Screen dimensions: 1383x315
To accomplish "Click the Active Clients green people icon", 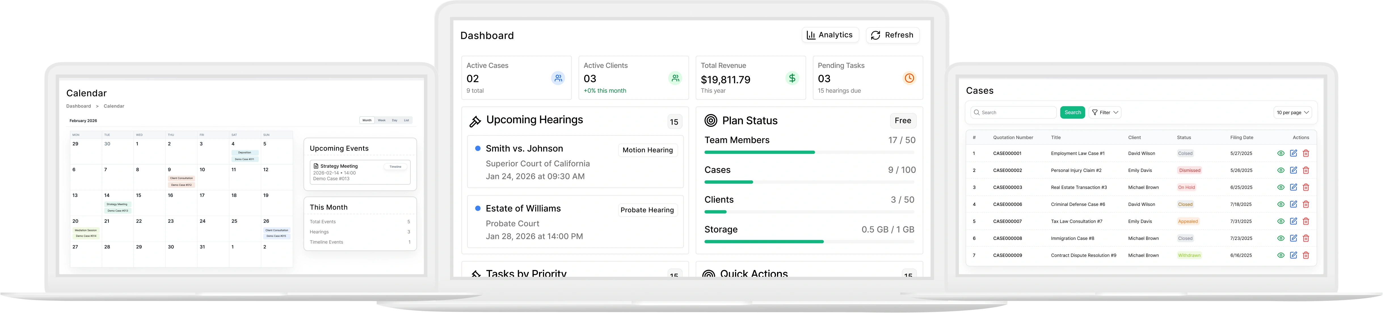I will click(675, 78).
